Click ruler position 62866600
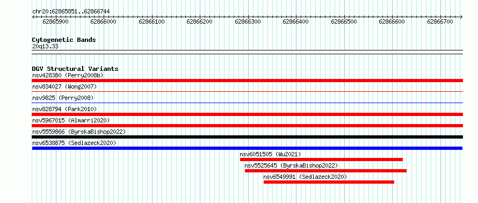The image size is (478, 203). coord(392,22)
